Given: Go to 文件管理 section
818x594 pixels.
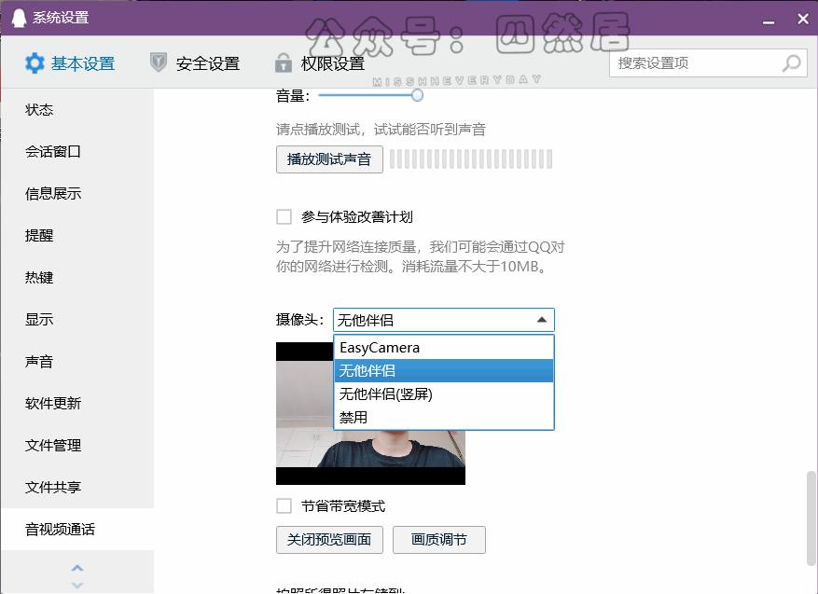Looking at the screenshot, I should [x=77, y=446].
